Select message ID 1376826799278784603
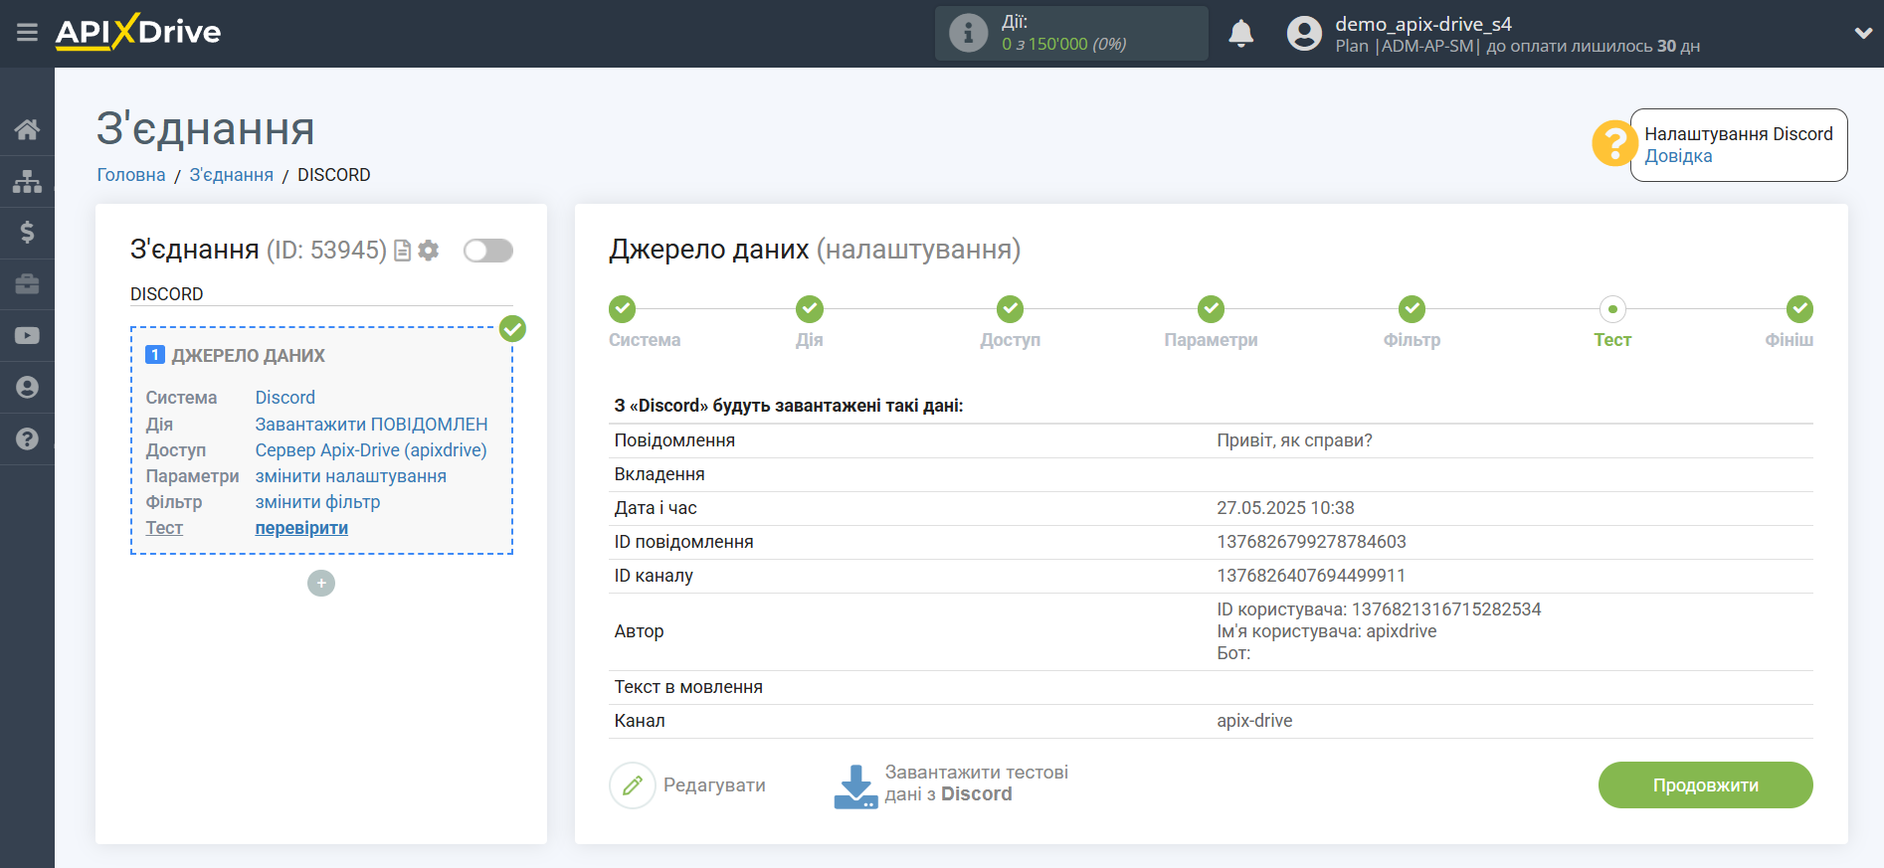The image size is (1884, 868). pyautogui.click(x=1311, y=542)
